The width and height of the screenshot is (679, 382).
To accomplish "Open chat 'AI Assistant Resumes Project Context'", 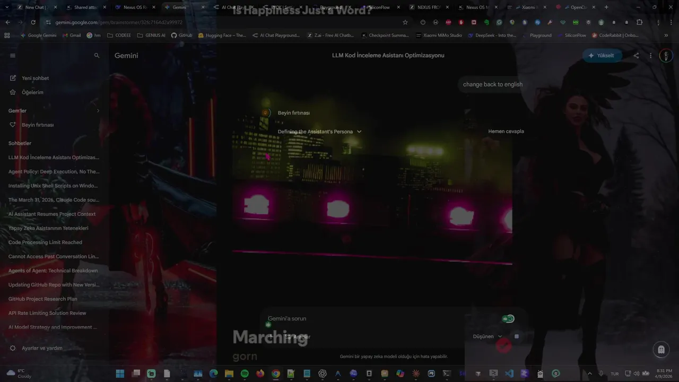I will click(x=52, y=214).
